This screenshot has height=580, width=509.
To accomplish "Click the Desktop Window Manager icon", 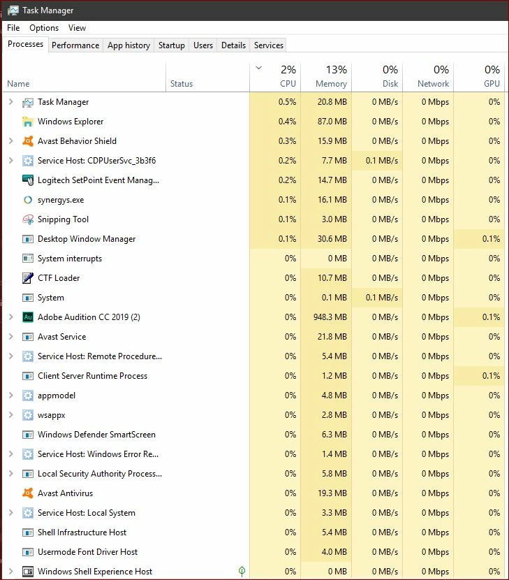I will click(28, 239).
